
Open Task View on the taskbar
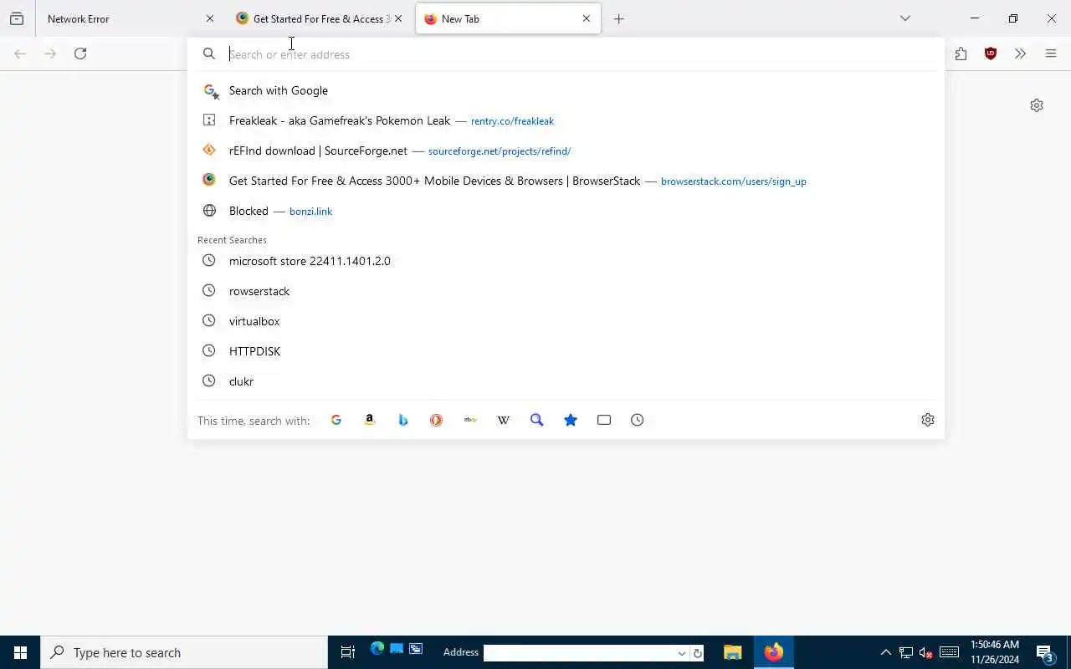348,652
